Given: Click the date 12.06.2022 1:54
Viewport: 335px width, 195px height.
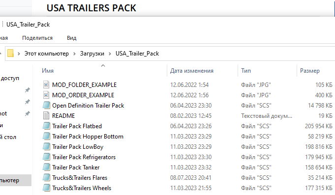Looking at the screenshot, I should point(189,85).
